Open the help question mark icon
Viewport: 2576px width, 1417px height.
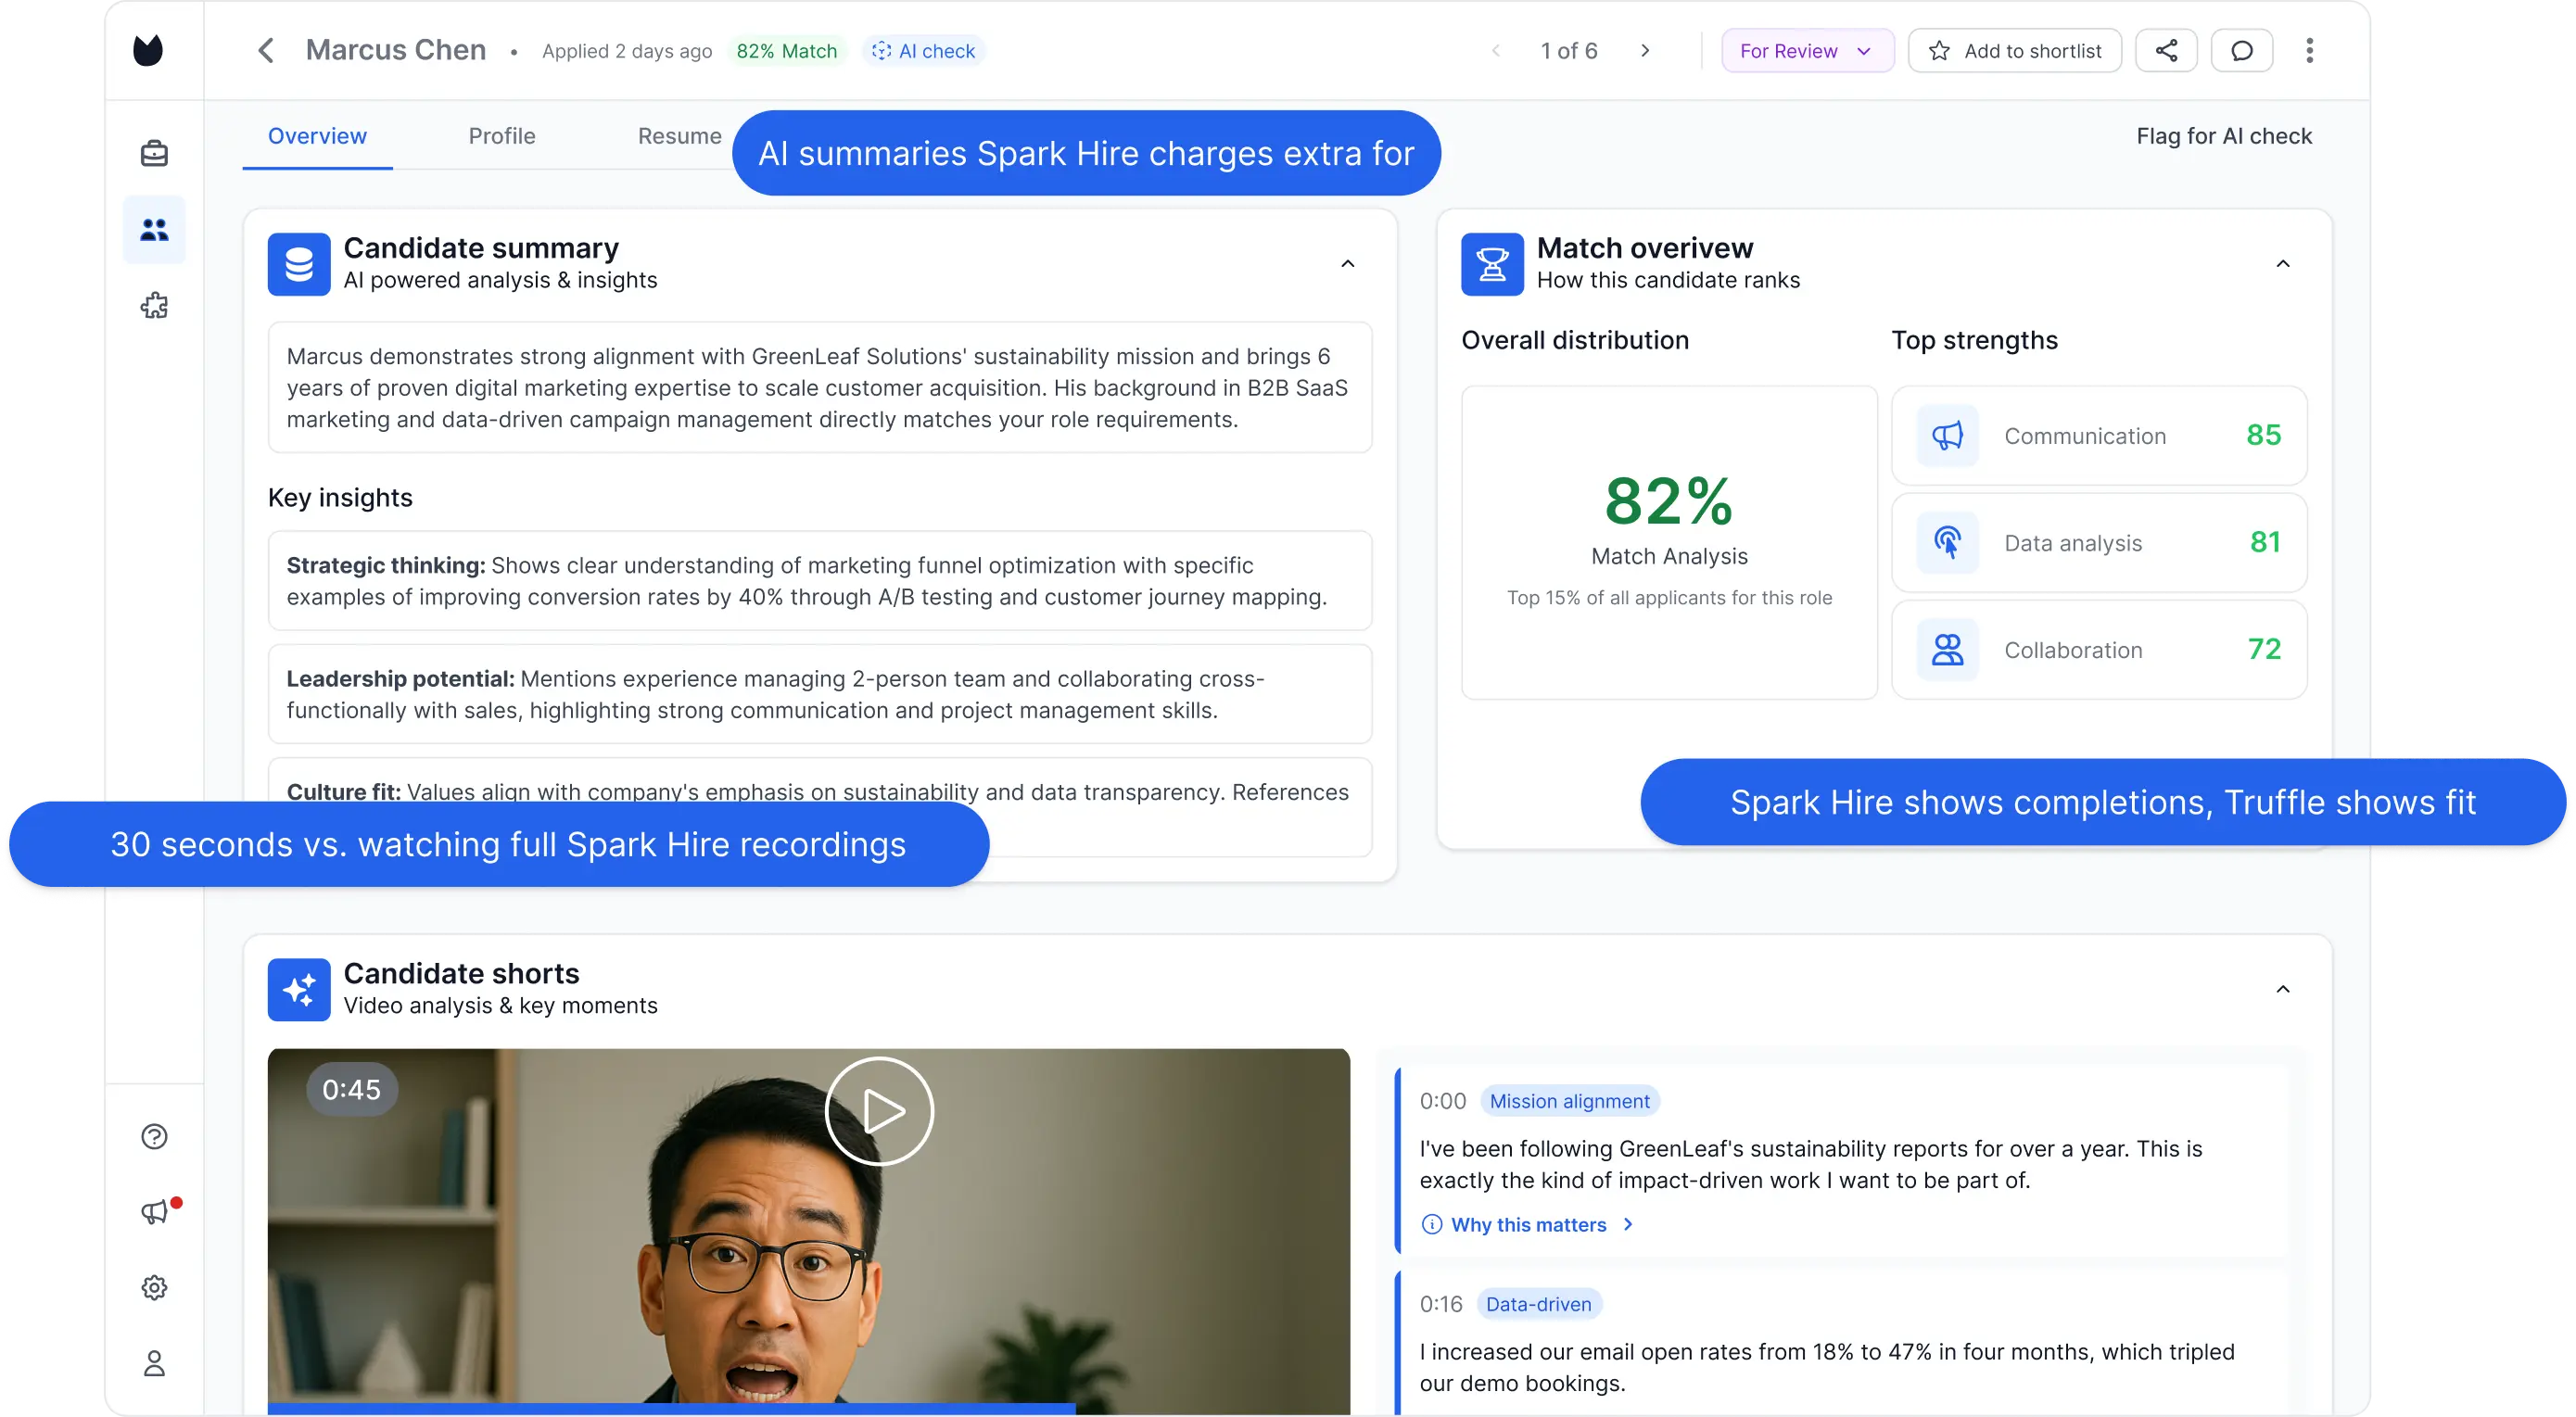154,1136
